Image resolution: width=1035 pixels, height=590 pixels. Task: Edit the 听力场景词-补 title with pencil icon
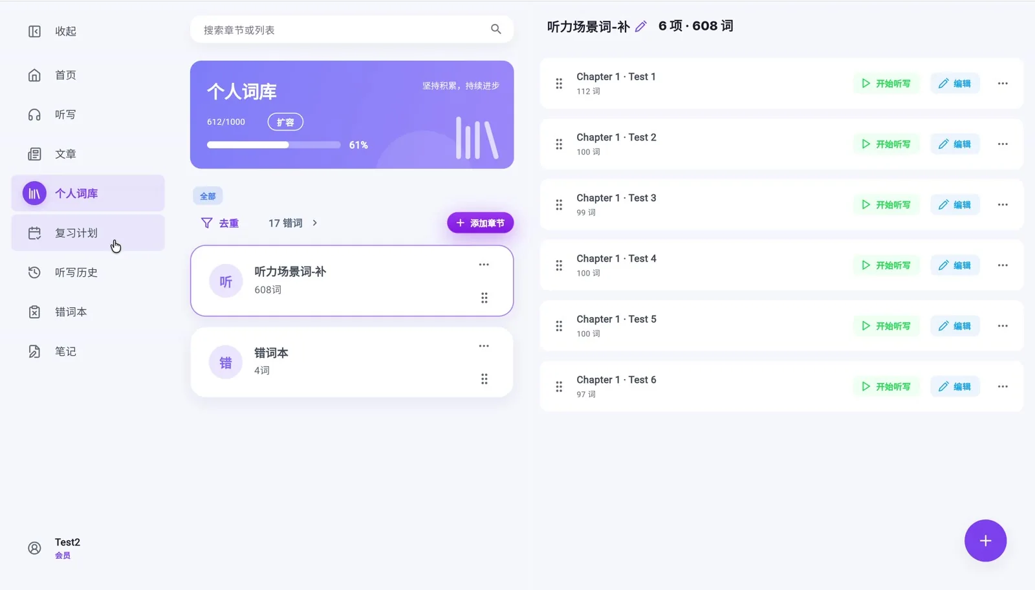(x=640, y=27)
